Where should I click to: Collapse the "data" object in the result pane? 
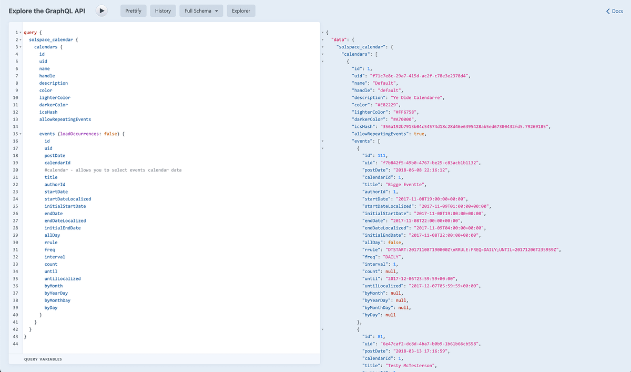pos(322,40)
